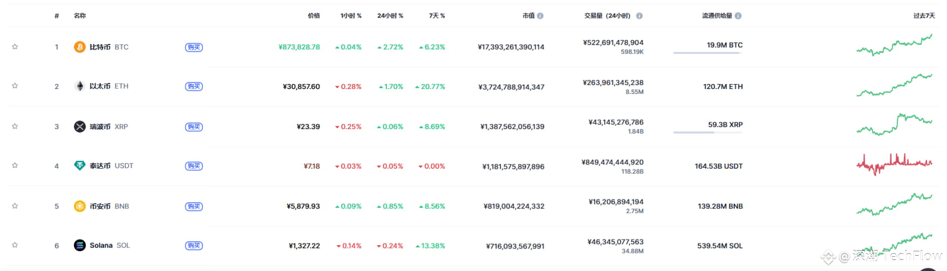
Task: Open 比特币 BTC name link
Action: point(109,47)
